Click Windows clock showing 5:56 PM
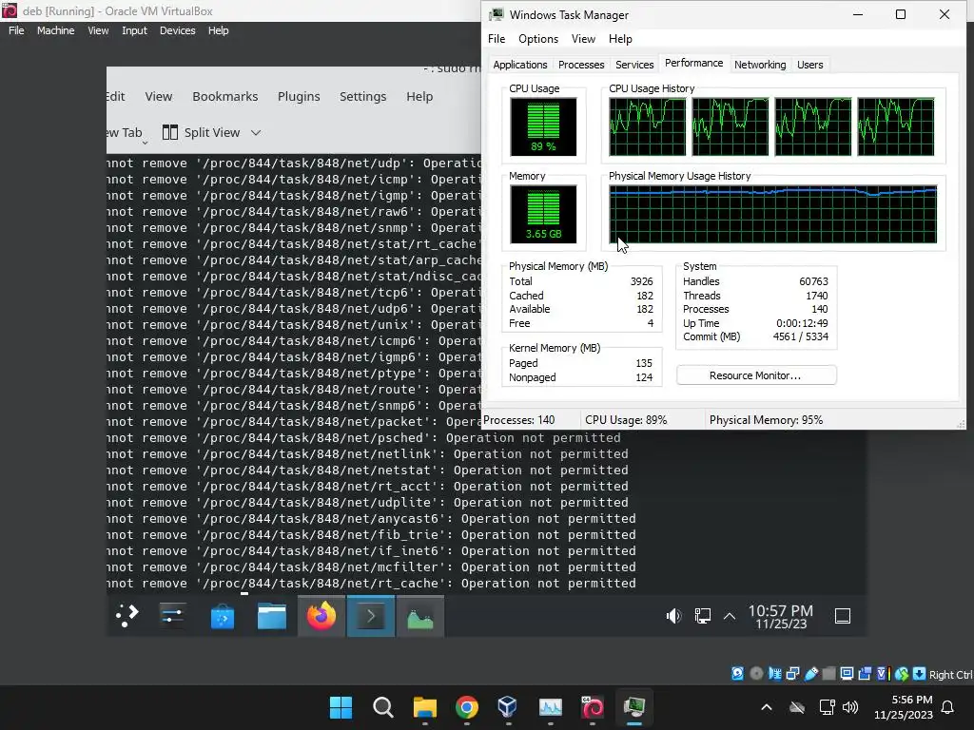 click(x=904, y=707)
